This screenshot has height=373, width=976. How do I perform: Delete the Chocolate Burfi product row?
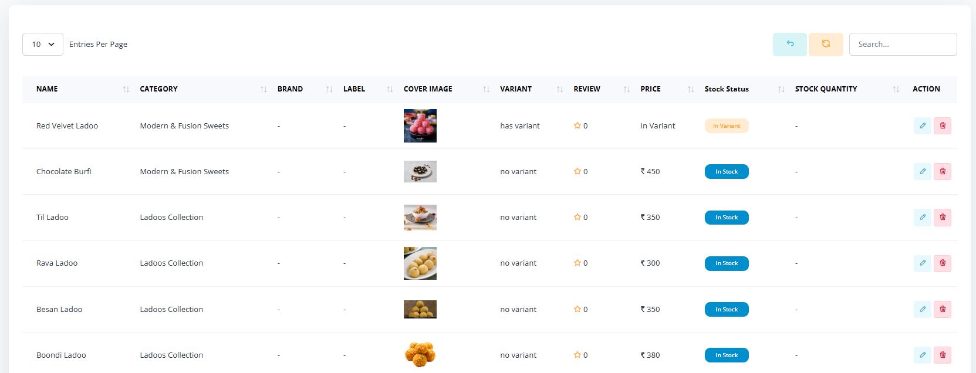pos(943,171)
